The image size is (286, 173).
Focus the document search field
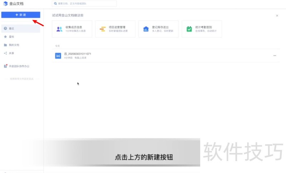84,4
